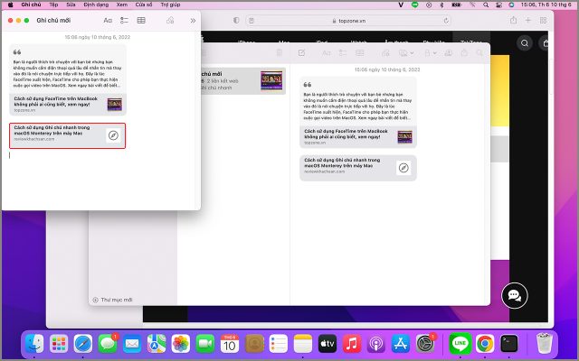Open text format (Aa) in quick note window
The height and width of the screenshot is (361, 579).
pos(109,19)
